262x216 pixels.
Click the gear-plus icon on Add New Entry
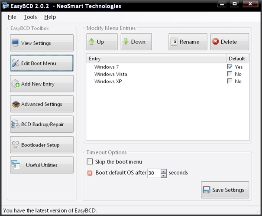tap(16, 83)
